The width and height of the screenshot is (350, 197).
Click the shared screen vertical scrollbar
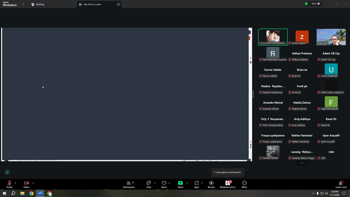(250, 101)
